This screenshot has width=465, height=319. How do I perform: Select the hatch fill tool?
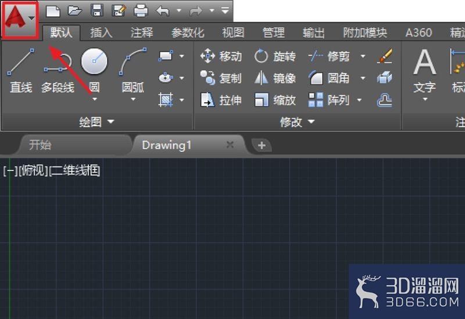pyautogui.click(x=166, y=100)
